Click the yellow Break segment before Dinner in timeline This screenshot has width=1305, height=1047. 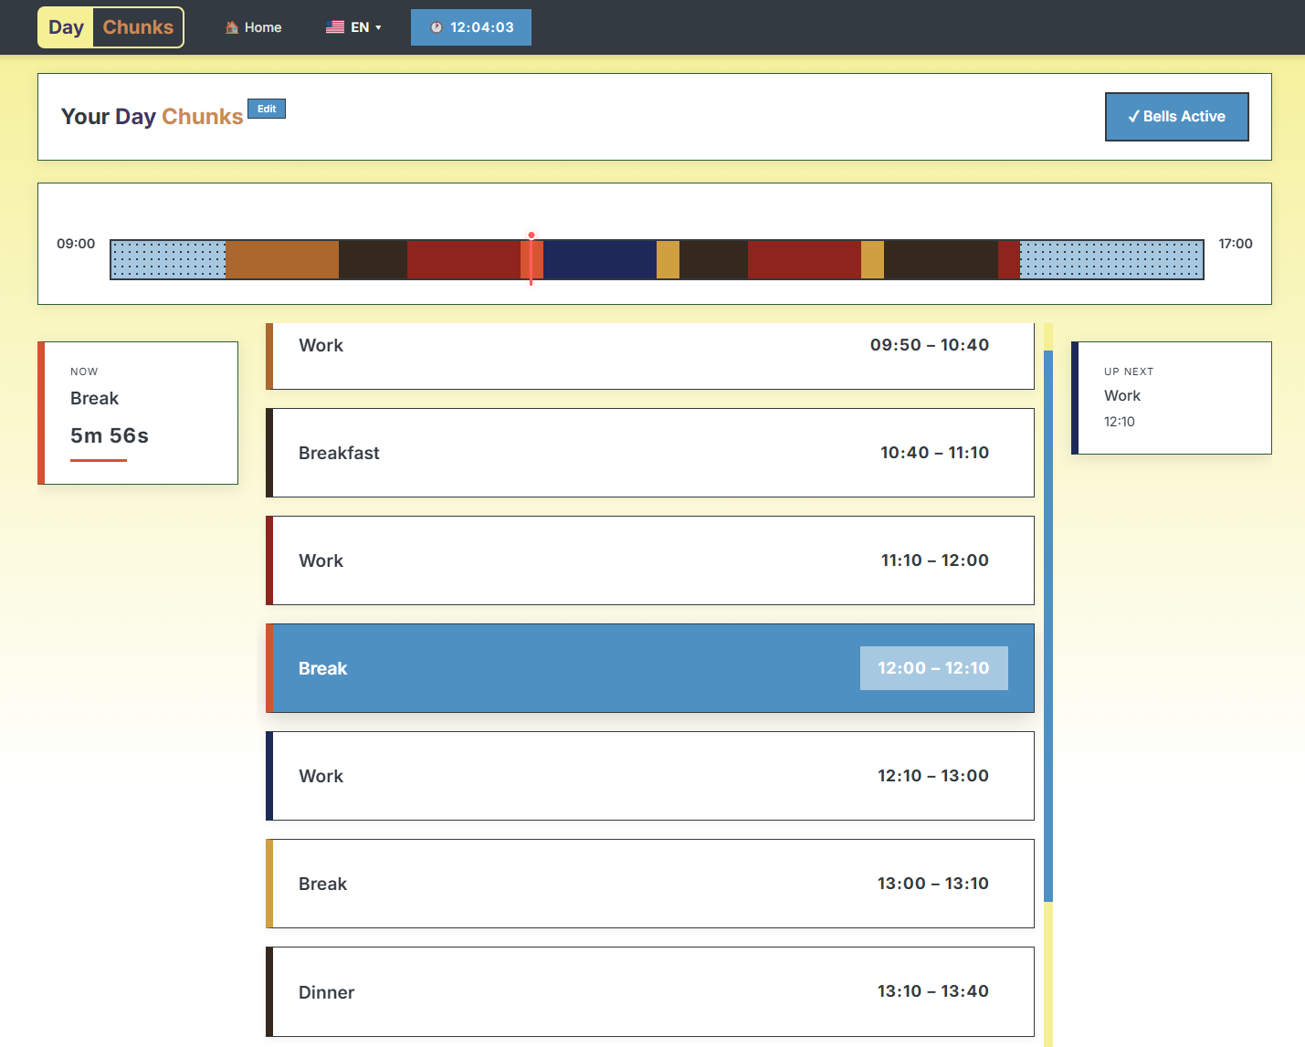tap(668, 259)
